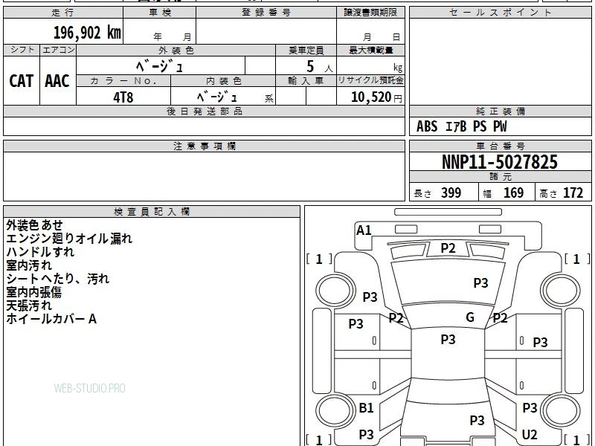The width and height of the screenshot is (595, 446).
Task: Click the G mark on windshield diagram
Action: (x=470, y=317)
